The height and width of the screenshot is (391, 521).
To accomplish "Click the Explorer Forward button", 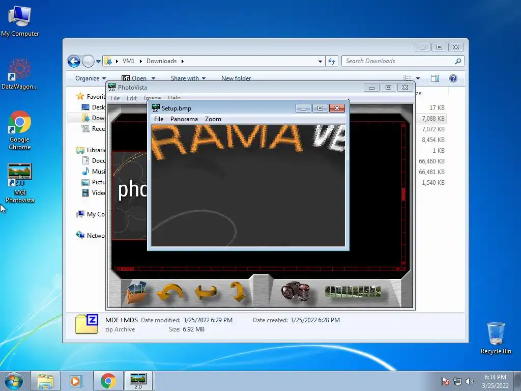I will [88, 61].
